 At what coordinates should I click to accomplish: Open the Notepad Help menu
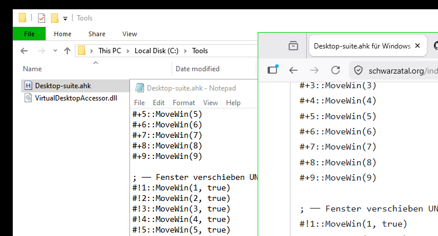point(233,103)
